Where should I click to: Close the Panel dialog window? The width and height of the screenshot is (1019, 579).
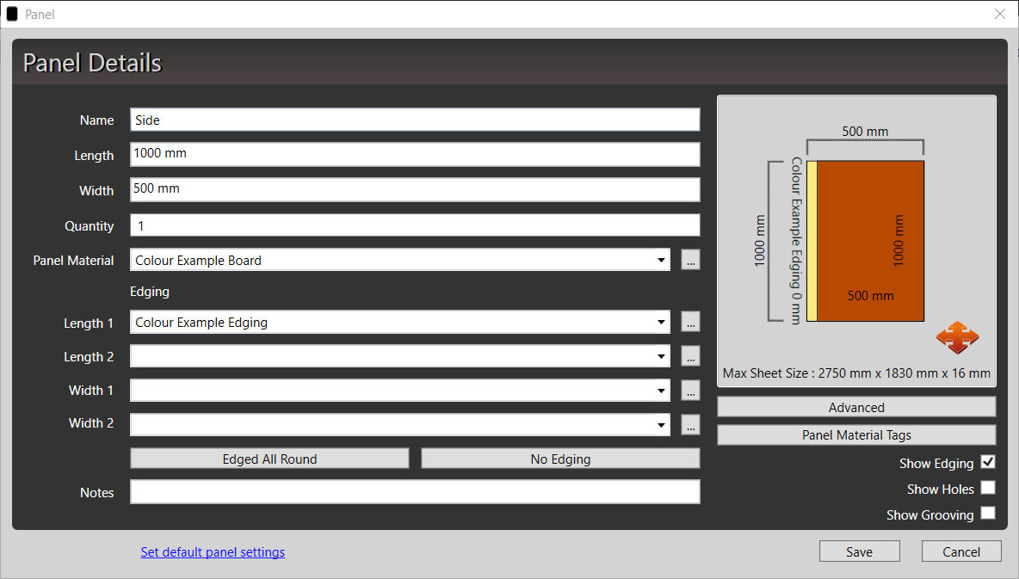click(1000, 15)
